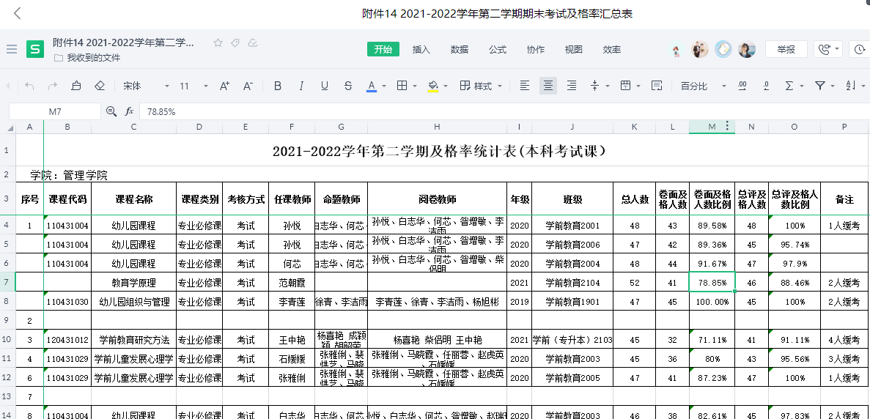Open the phone call dropdown button
Screen dimensions: 870x419
tap(828, 49)
